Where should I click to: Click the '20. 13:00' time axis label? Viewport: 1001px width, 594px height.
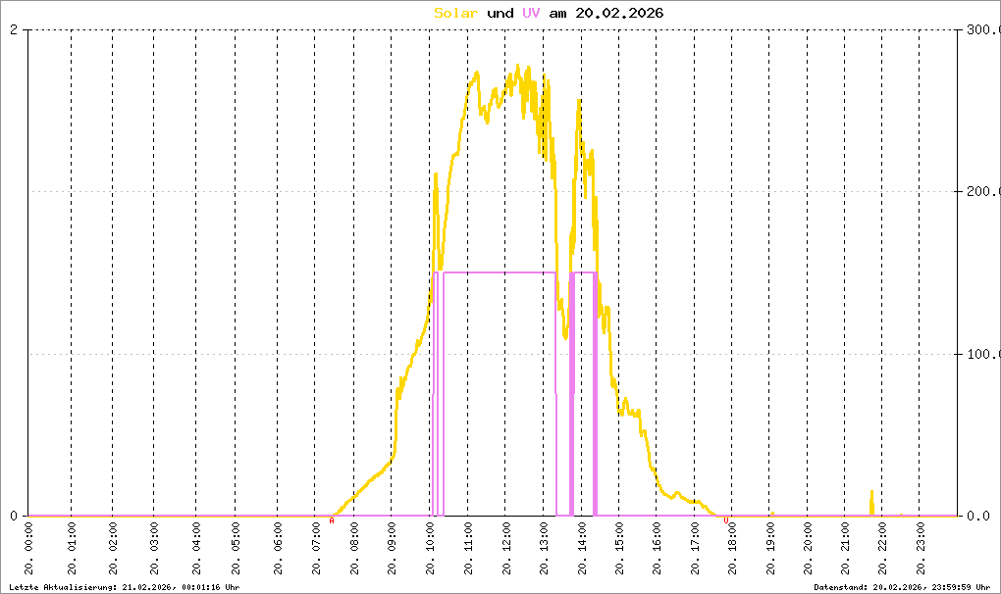click(544, 549)
